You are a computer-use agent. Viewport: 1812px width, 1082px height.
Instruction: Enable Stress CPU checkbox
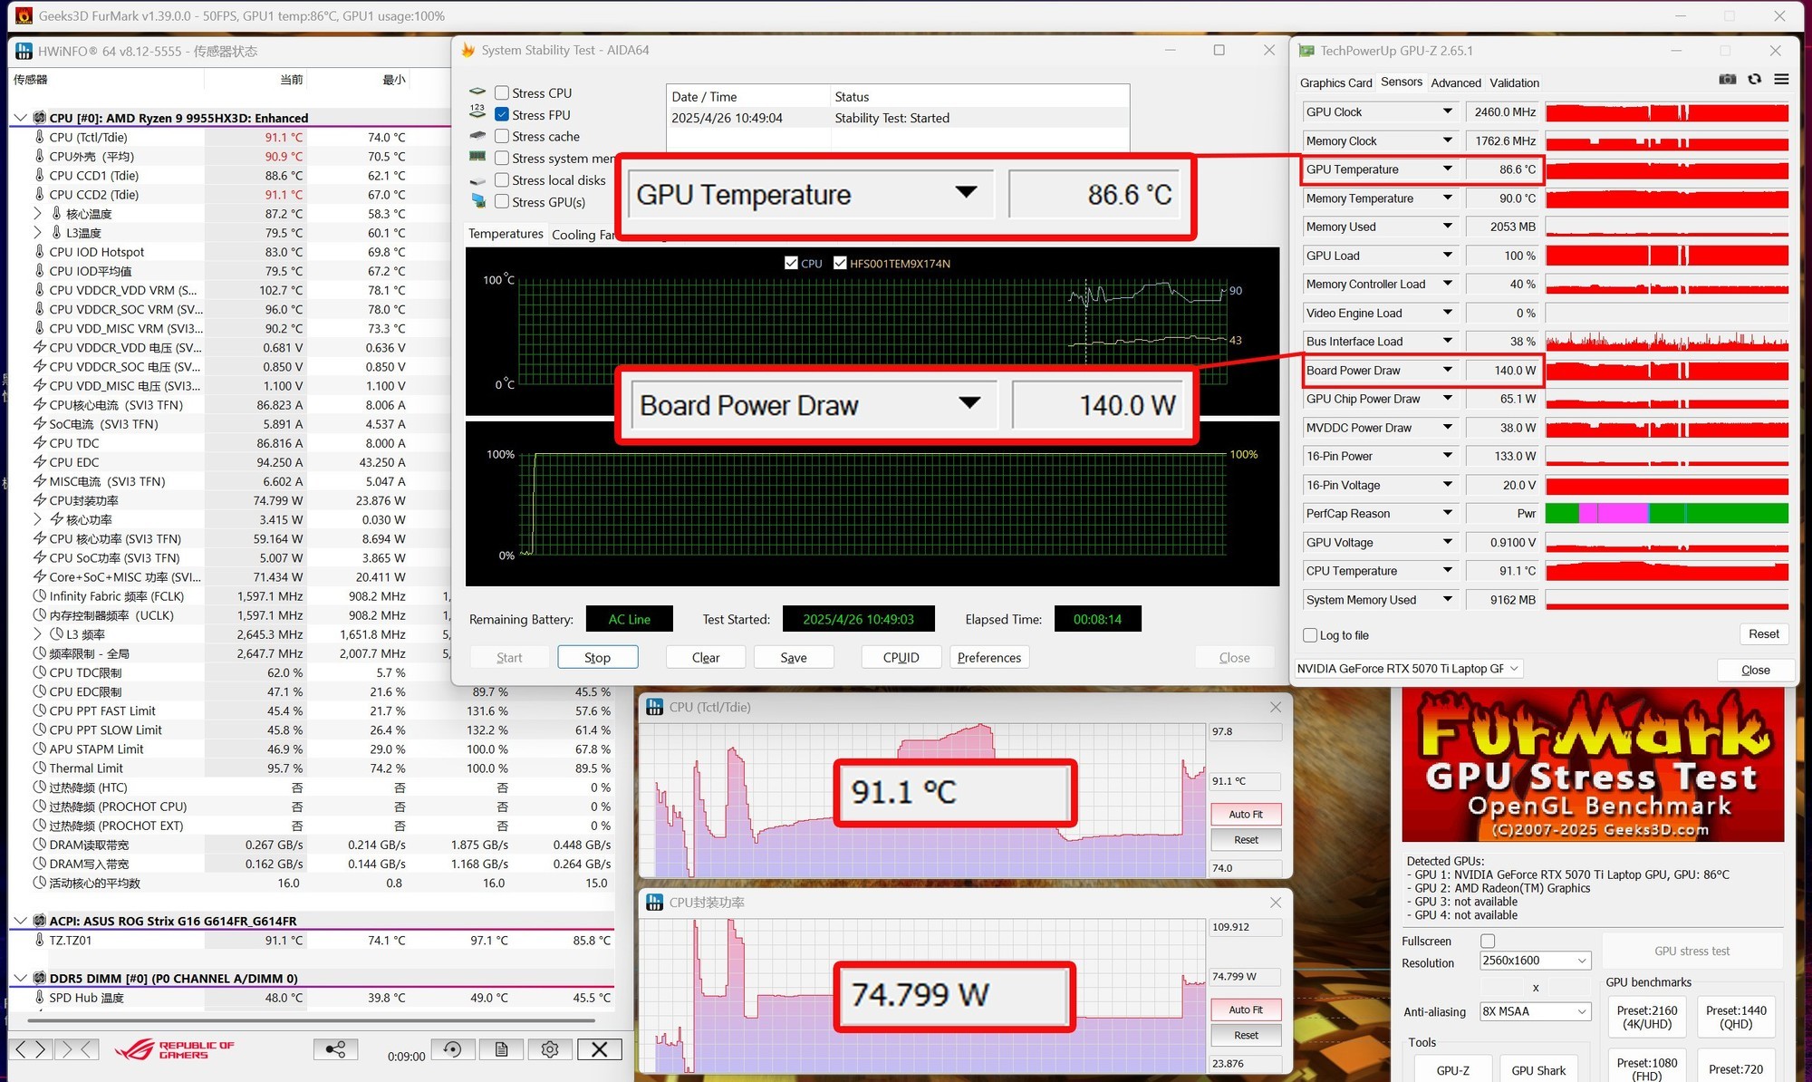[502, 92]
